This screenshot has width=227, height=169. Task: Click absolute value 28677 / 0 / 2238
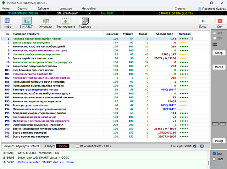pyautogui.click(x=165, y=58)
